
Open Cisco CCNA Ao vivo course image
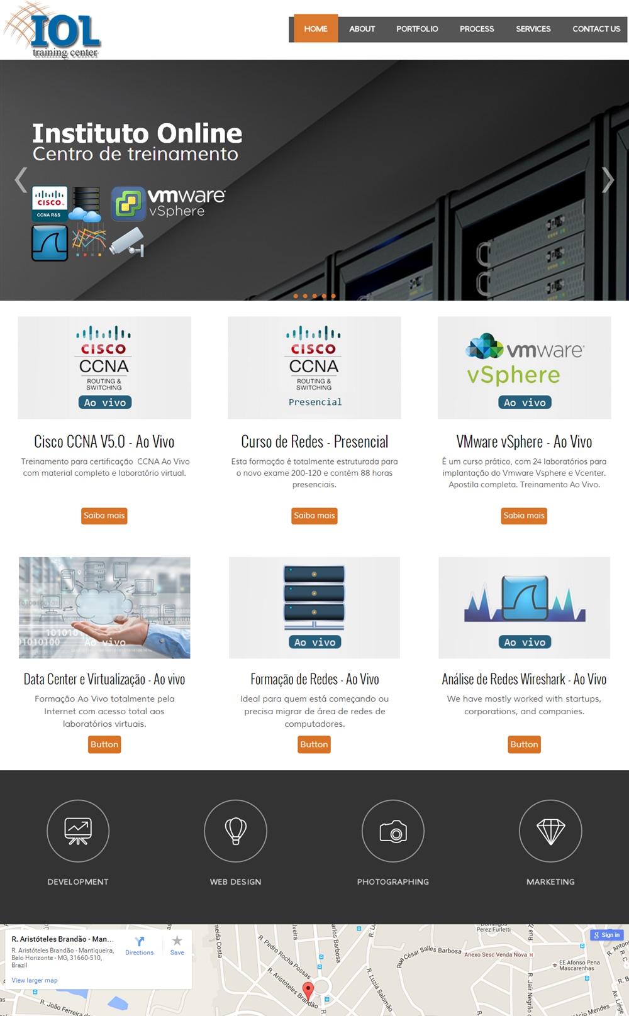pos(104,368)
